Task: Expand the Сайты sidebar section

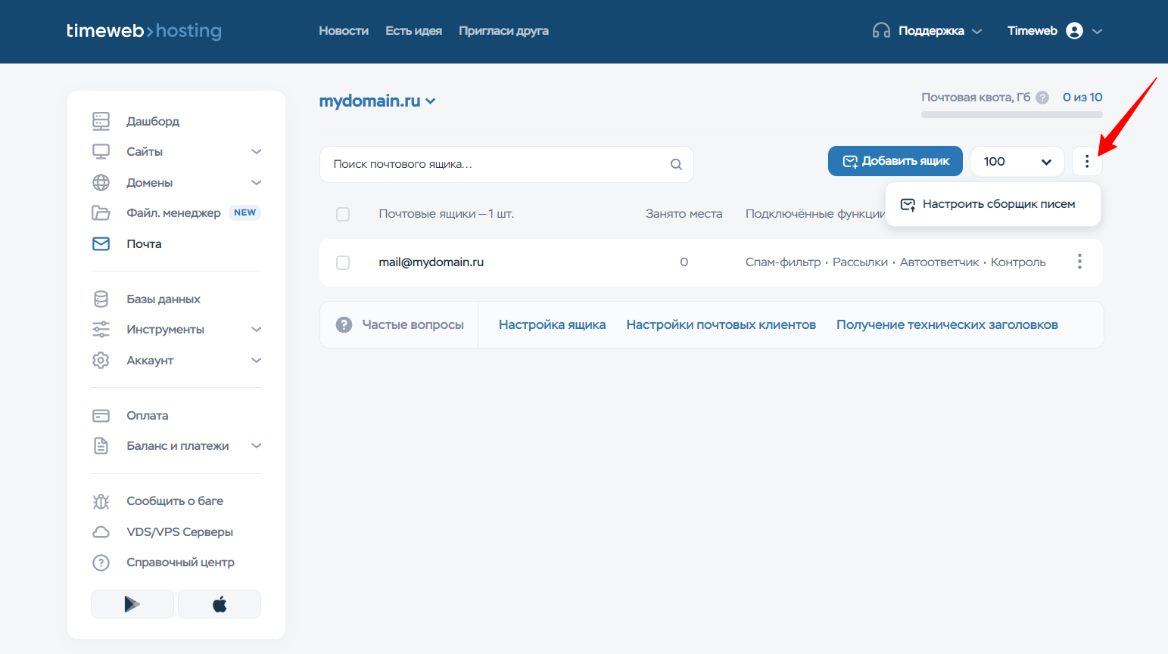Action: 256,152
